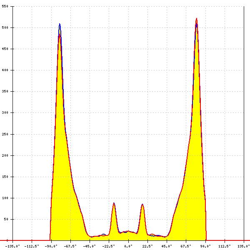The image size is (250, 250).
Task: Click the small peak near -17°
Action: point(114,203)
